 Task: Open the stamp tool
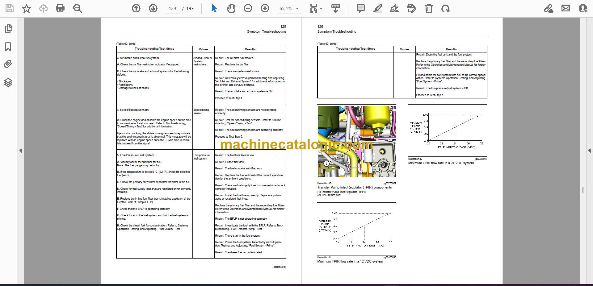(411, 8)
